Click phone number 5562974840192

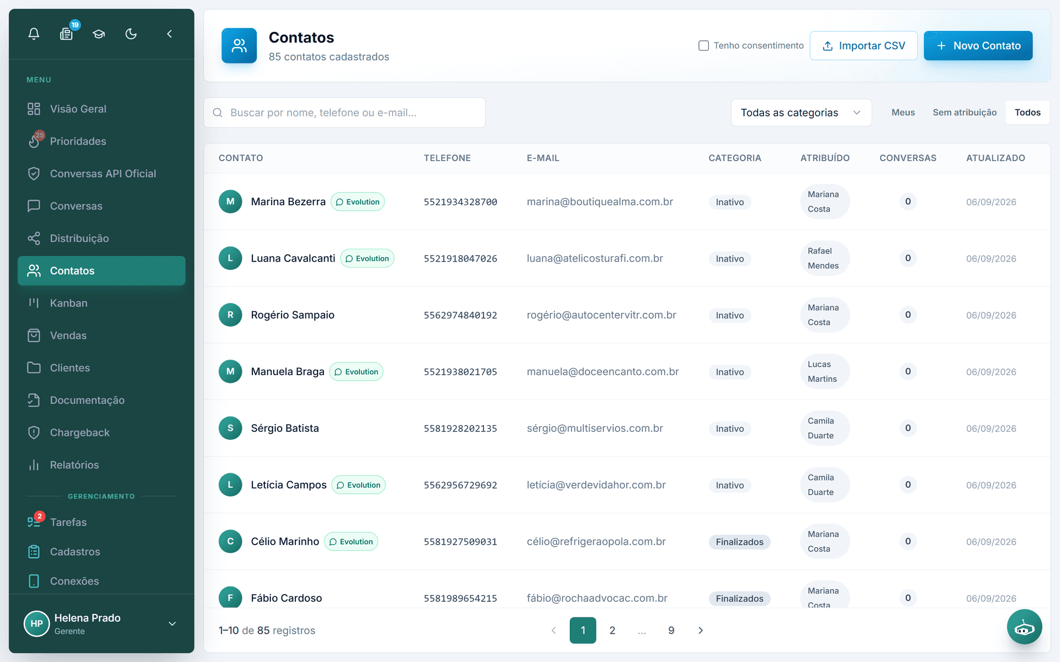[x=460, y=316]
